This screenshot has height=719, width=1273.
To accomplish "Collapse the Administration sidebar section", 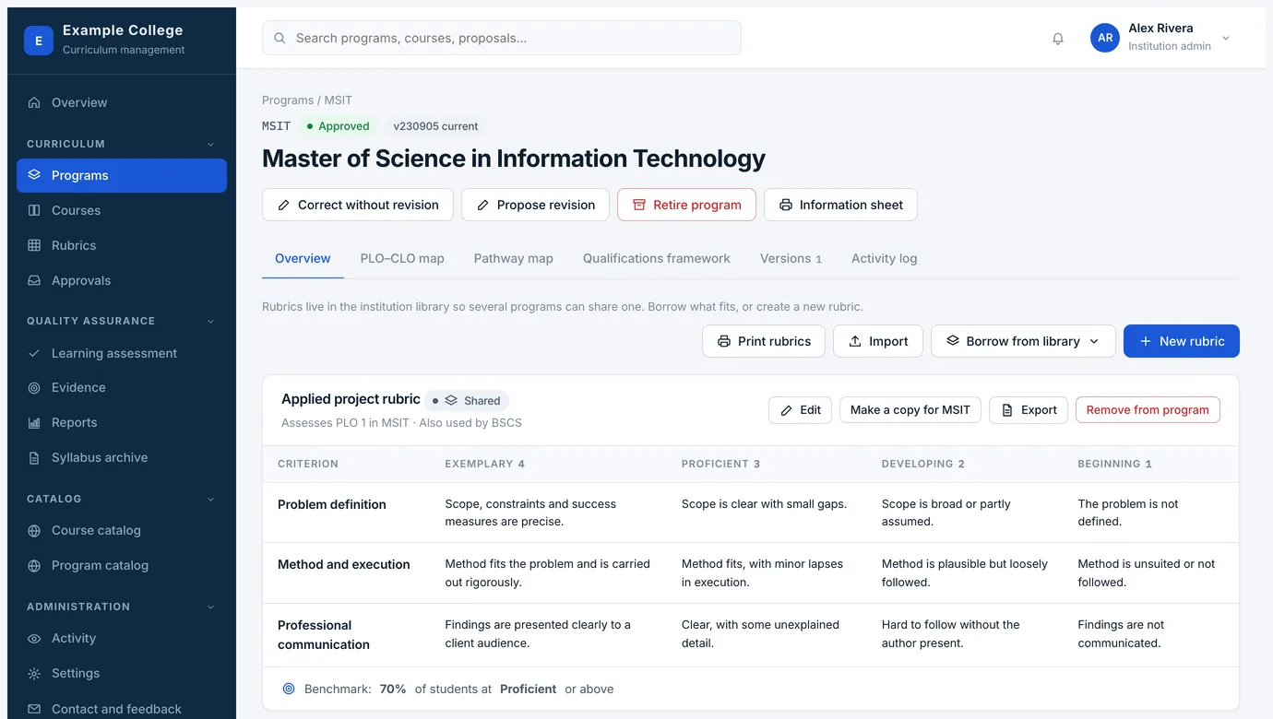I will [x=211, y=607].
